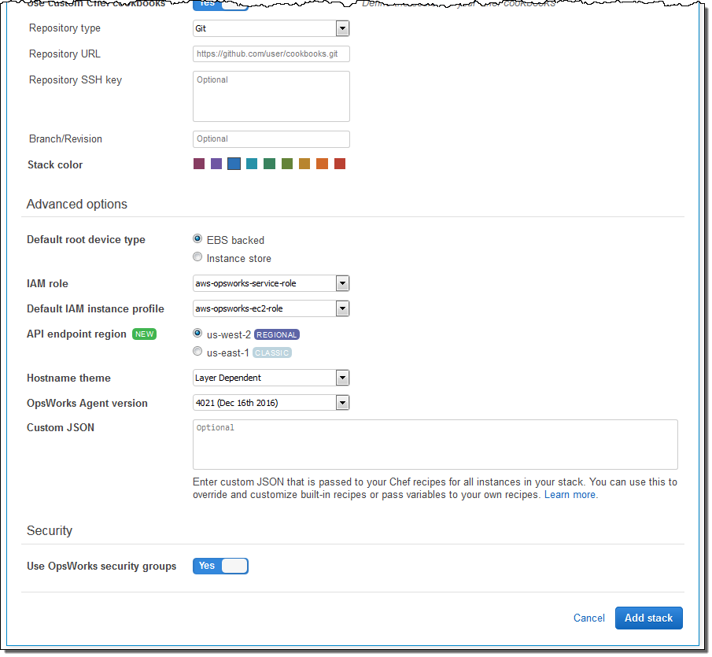Click the Branch/Revision input field

(x=271, y=139)
